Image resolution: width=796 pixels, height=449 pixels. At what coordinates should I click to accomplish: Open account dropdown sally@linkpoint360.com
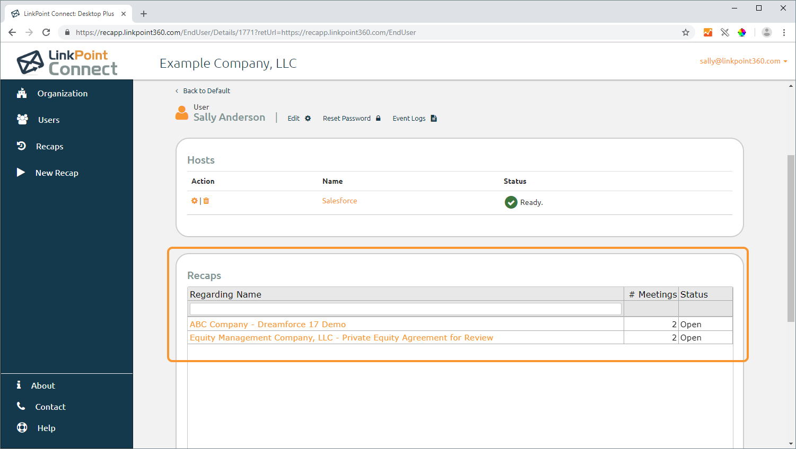tap(743, 61)
